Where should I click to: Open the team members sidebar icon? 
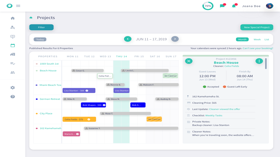coord(13,72)
